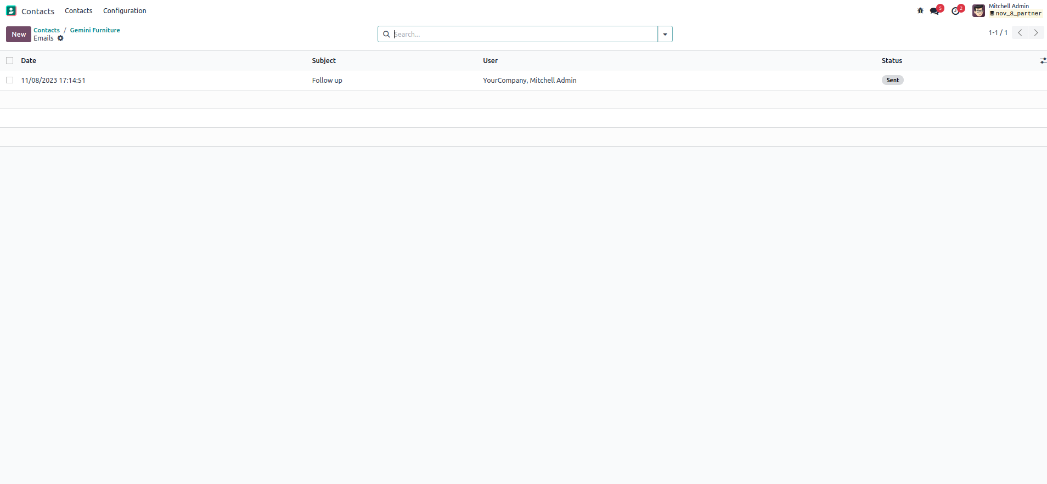Click the Follow up subject cell

(x=327, y=81)
